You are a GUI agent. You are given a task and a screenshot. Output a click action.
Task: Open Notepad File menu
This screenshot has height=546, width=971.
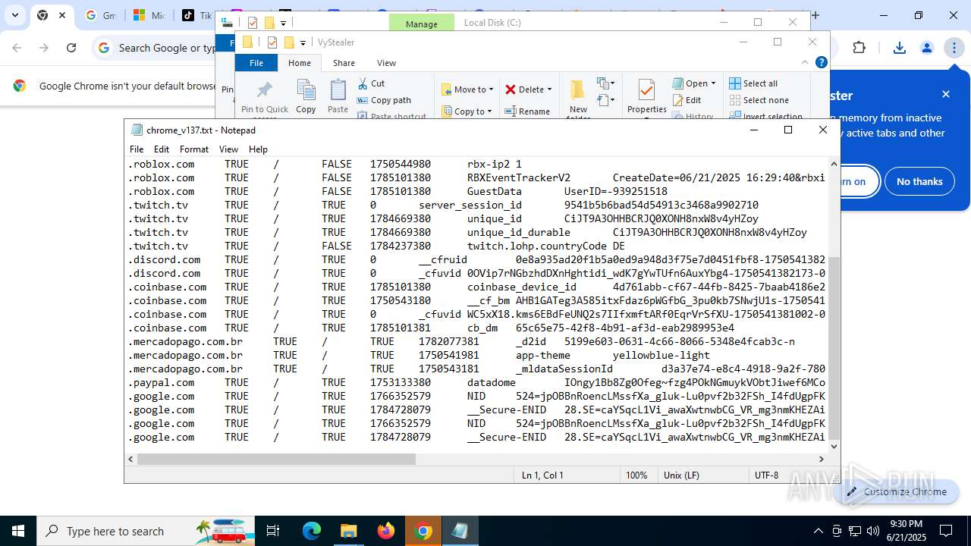coord(137,149)
